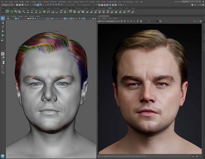Toggle snap to grid magnet icon
205x159 pixels.
point(48,5)
